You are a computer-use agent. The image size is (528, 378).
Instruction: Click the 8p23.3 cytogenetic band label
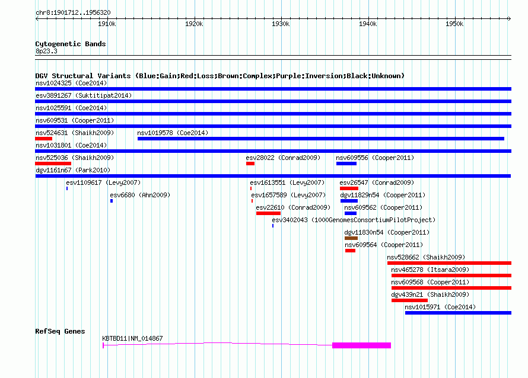pos(46,51)
